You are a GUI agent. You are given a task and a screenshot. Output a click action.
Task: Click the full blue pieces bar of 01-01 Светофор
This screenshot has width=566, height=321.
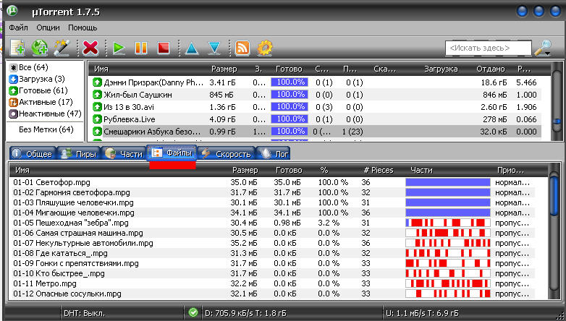tap(448, 182)
